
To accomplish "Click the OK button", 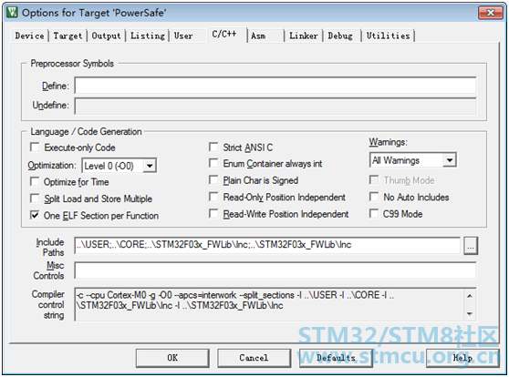I will click(x=172, y=358).
